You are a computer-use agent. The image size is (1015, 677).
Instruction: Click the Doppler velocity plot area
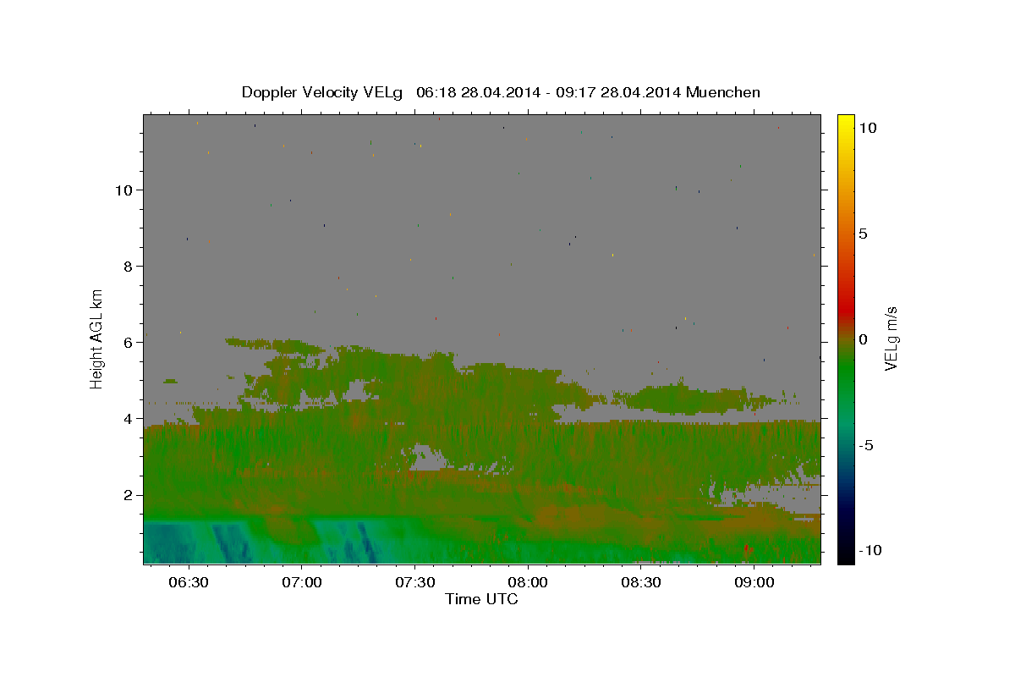click(482, 338)
